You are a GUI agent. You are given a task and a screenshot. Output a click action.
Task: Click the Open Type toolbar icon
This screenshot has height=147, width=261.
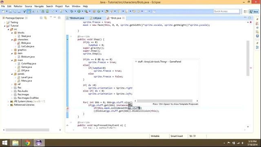(x=107, y=11)
